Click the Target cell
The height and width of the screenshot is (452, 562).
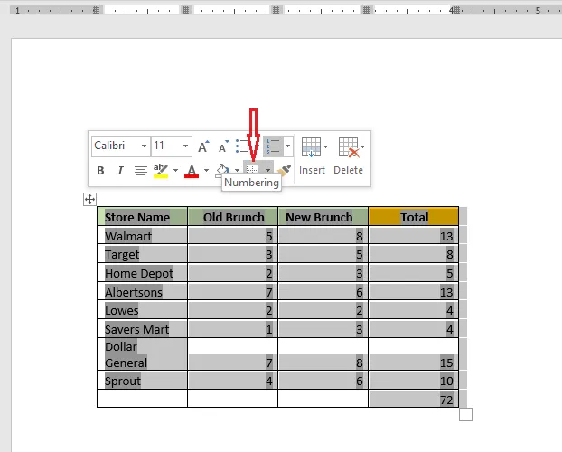(142, 254)
